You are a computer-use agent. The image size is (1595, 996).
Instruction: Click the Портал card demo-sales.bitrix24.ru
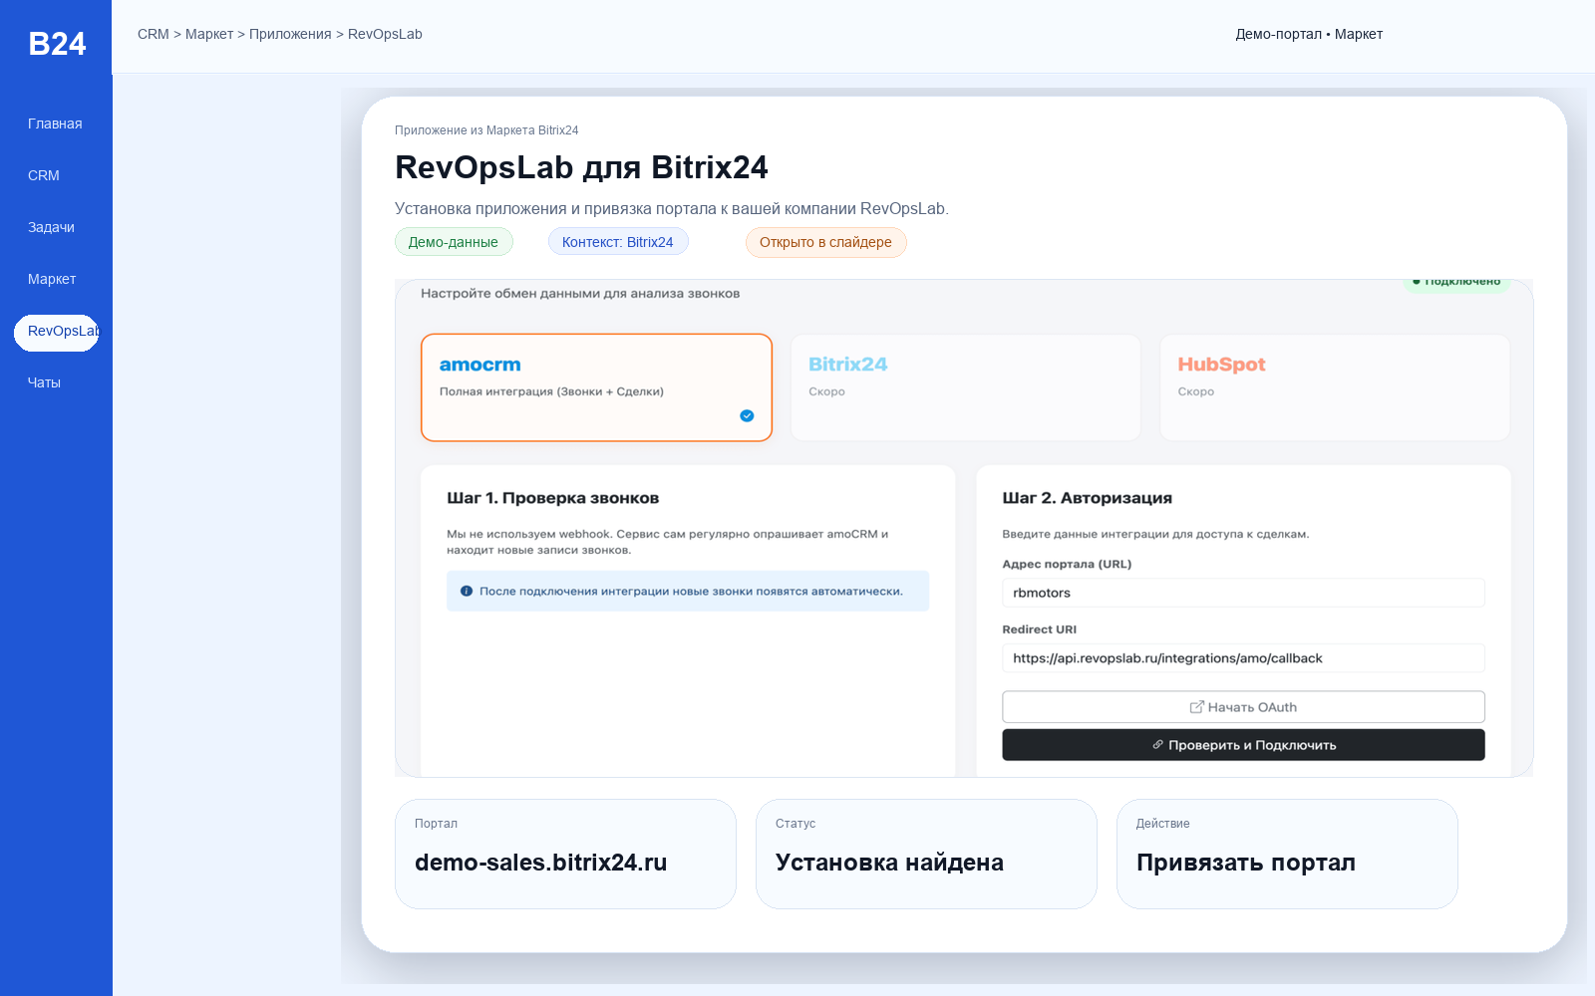coord(565,854)
